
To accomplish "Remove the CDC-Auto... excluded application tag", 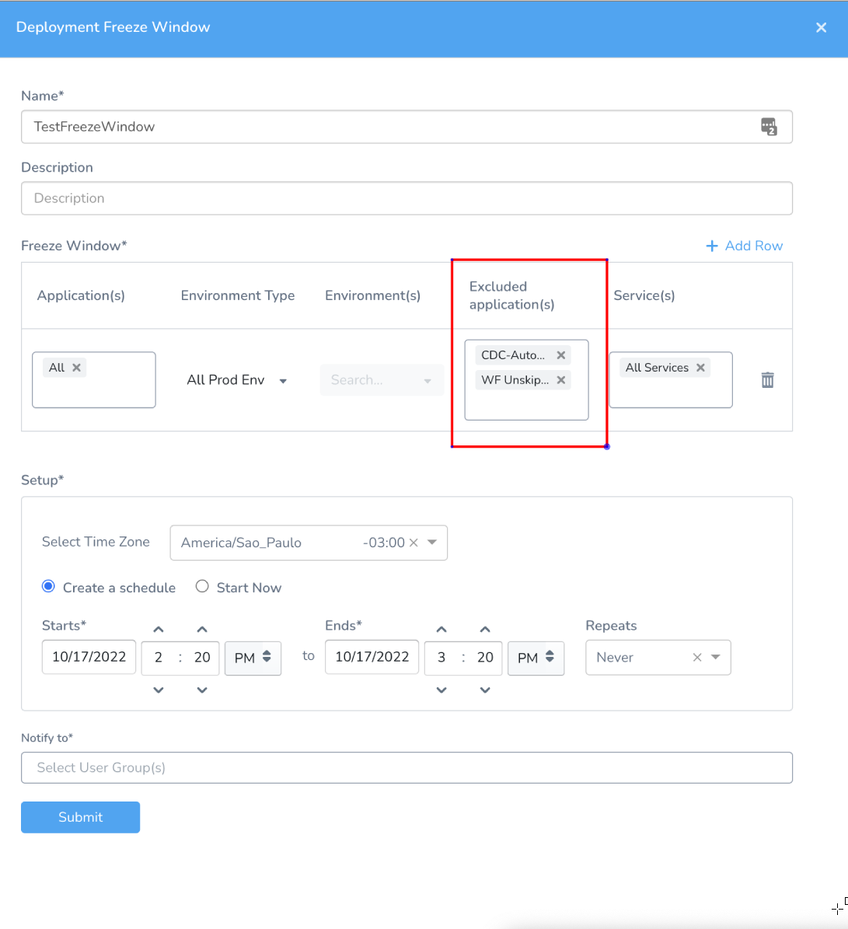I will coord(560,355).
